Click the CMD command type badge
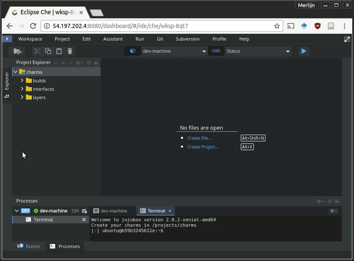The height and width of the screenshot is (261, 354). (x=216, y=51)
